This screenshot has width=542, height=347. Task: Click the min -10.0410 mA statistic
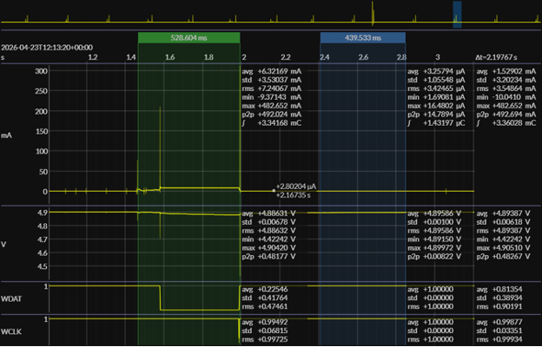click(x=506, y=97)
